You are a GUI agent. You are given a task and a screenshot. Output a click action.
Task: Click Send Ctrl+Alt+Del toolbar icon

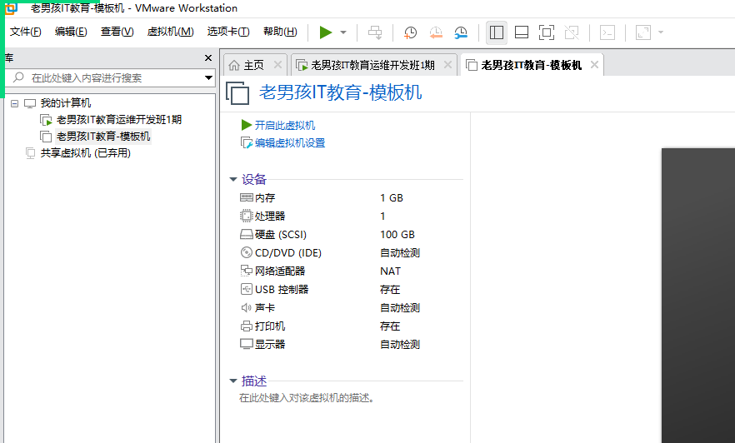pos(375,32)
